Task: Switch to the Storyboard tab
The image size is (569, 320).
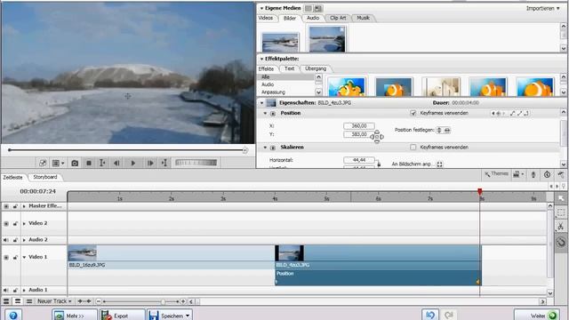Action: tap(45, 177)
